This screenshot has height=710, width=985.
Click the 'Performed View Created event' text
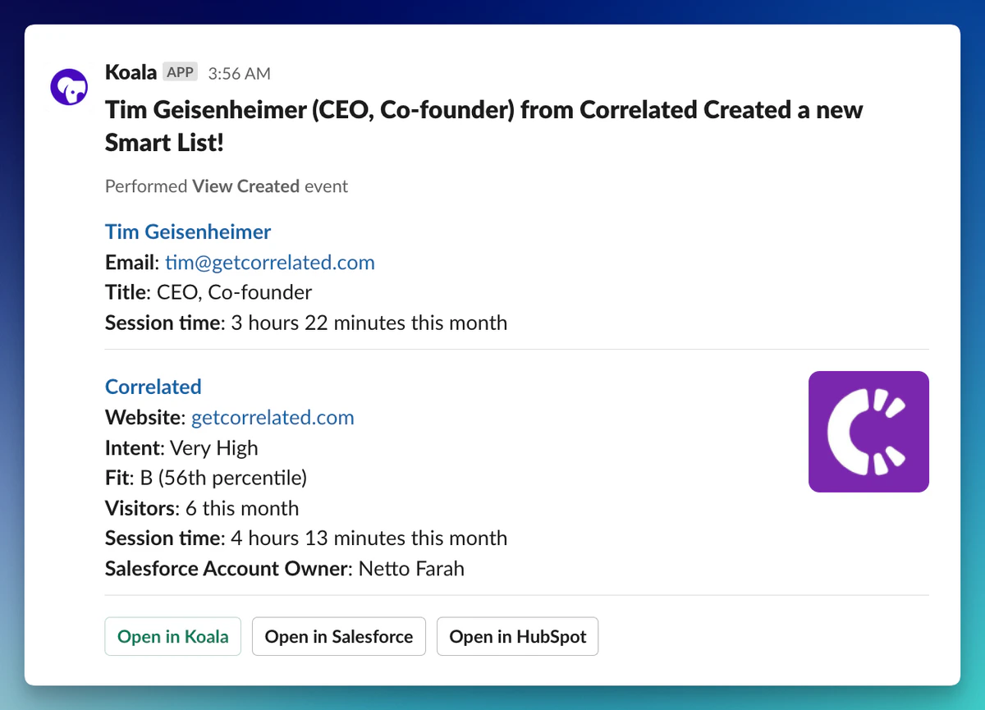pyautogui.click(x=227, y=186)
